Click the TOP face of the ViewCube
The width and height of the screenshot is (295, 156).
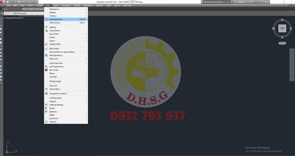click(x=282, y=28)
